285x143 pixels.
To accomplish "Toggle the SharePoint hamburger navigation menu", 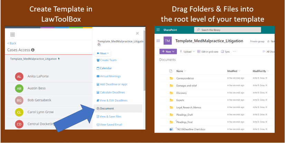I will pyautogui.click(x=158, y=41).
